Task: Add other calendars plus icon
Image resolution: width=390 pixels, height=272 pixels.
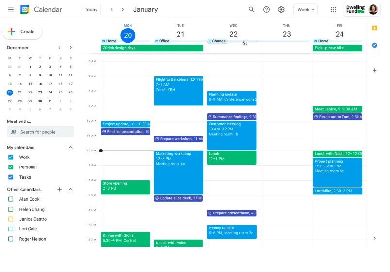Action: [59, 189]
